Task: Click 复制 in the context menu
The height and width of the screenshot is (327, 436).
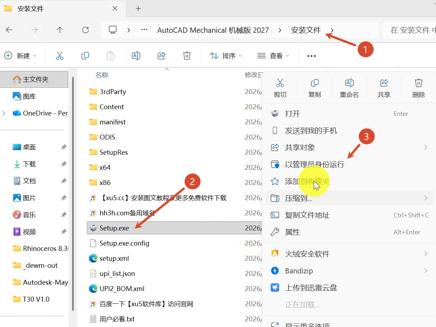Action: [315, 88]
